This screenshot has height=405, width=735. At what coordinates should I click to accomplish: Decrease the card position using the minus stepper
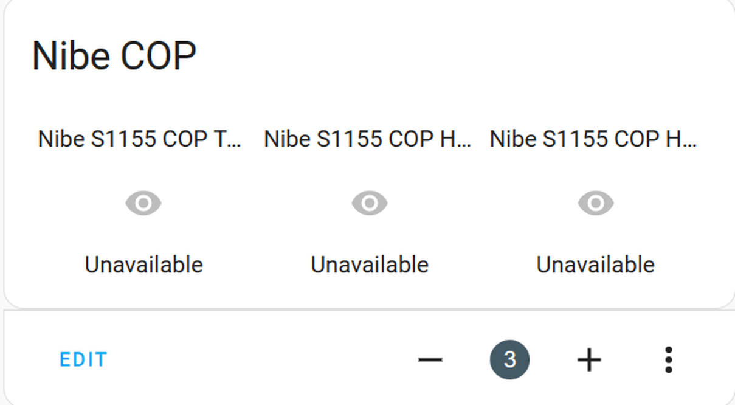click(430, 360)
